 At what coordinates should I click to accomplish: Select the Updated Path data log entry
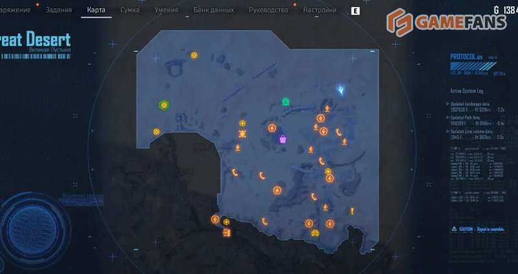476,120
